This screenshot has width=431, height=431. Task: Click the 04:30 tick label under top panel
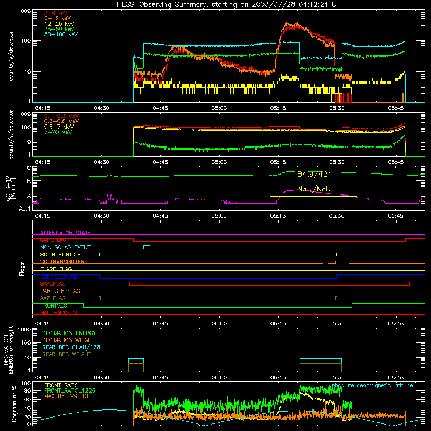pos(101,108)
